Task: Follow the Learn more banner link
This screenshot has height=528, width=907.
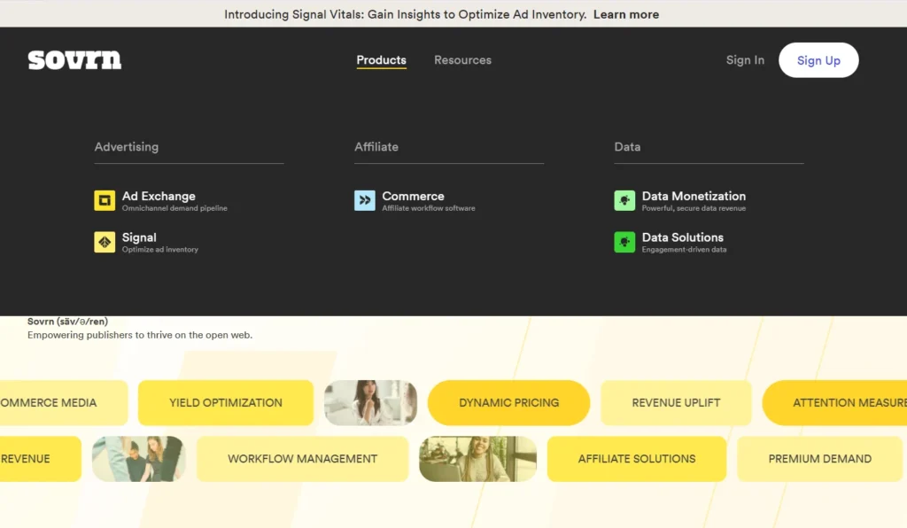Action: coord(626,14)
